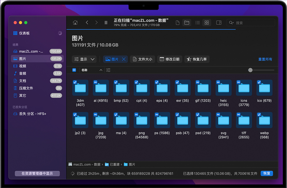Open the 修改日期 filter dropdown
287x188 pixels.
click(169, 59)
